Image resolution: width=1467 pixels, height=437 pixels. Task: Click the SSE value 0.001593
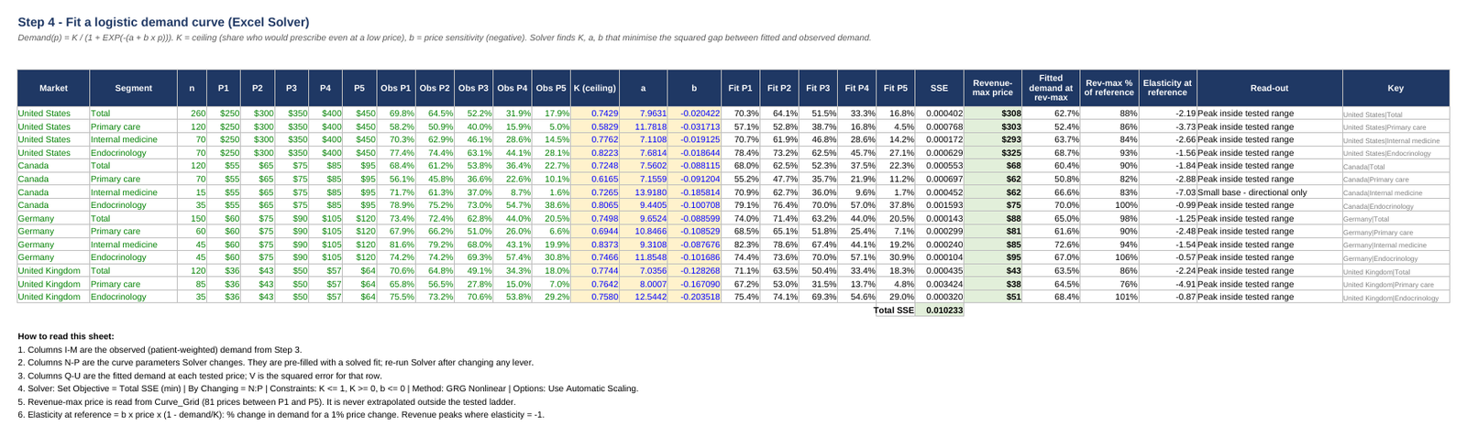pyautogui.click(x=939, y=205)
